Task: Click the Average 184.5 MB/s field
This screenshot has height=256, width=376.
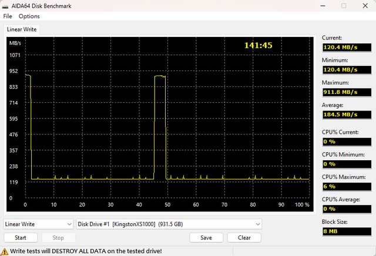Action: coord(347,114)
